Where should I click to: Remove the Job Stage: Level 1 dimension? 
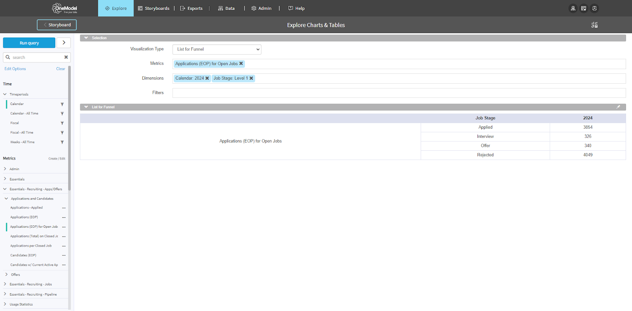(251, 78)
